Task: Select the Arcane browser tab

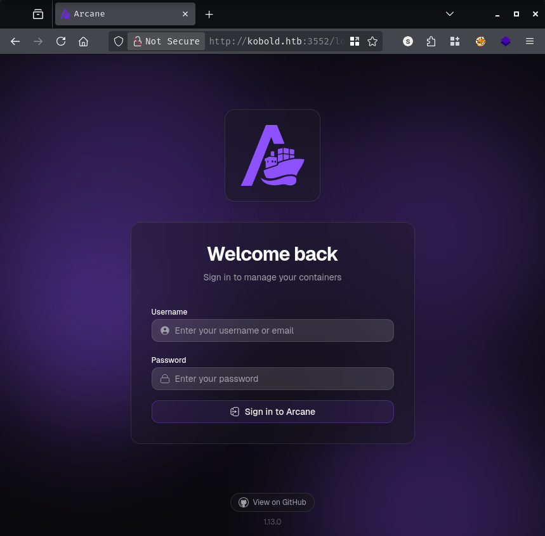Action: pyautogui.click(x=125, y=14)
